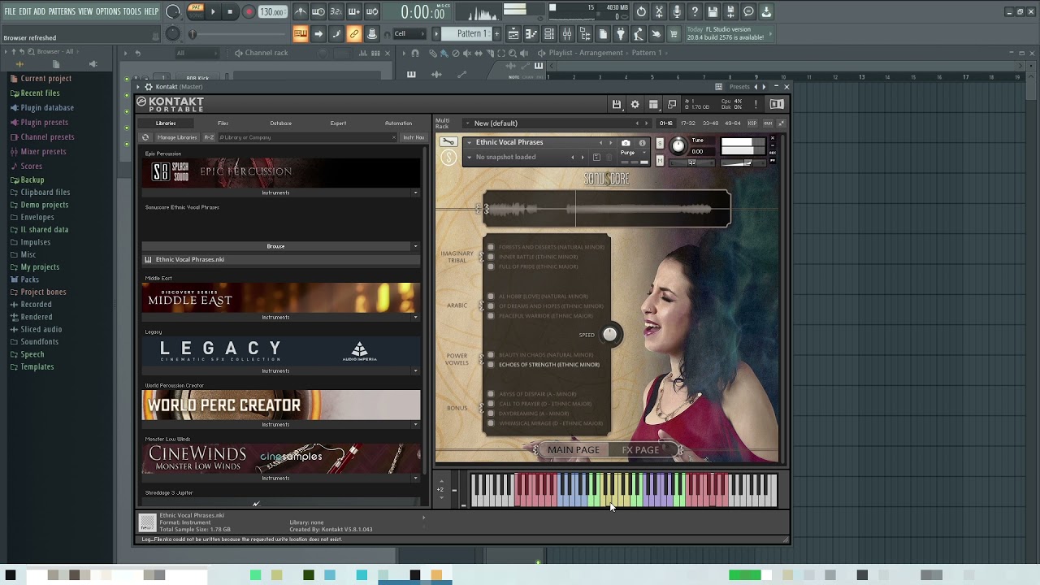The width and height of the screenshot is (1040, 585).
Task: Enable Al Hobb (Love) phrase checkbox
Action: click(x=491, y=297)
